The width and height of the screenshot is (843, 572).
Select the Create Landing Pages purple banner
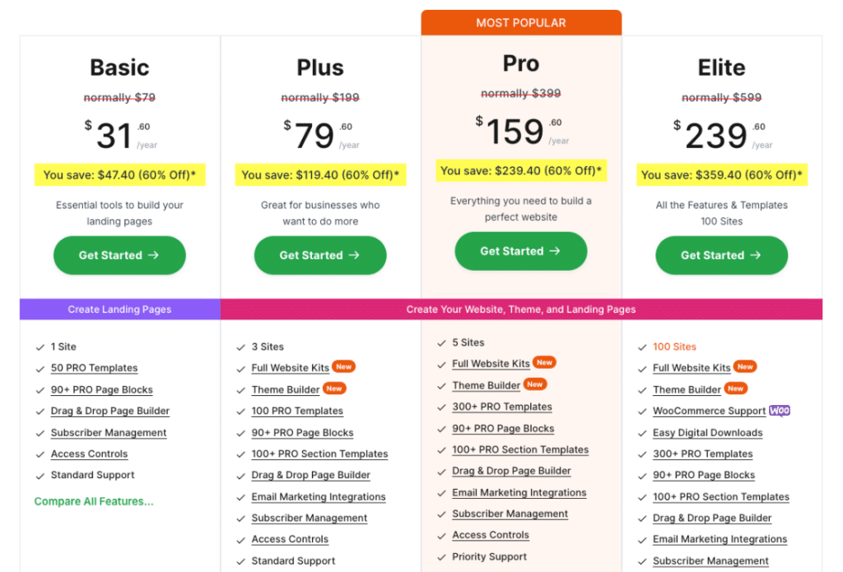[x=120, y=309]
